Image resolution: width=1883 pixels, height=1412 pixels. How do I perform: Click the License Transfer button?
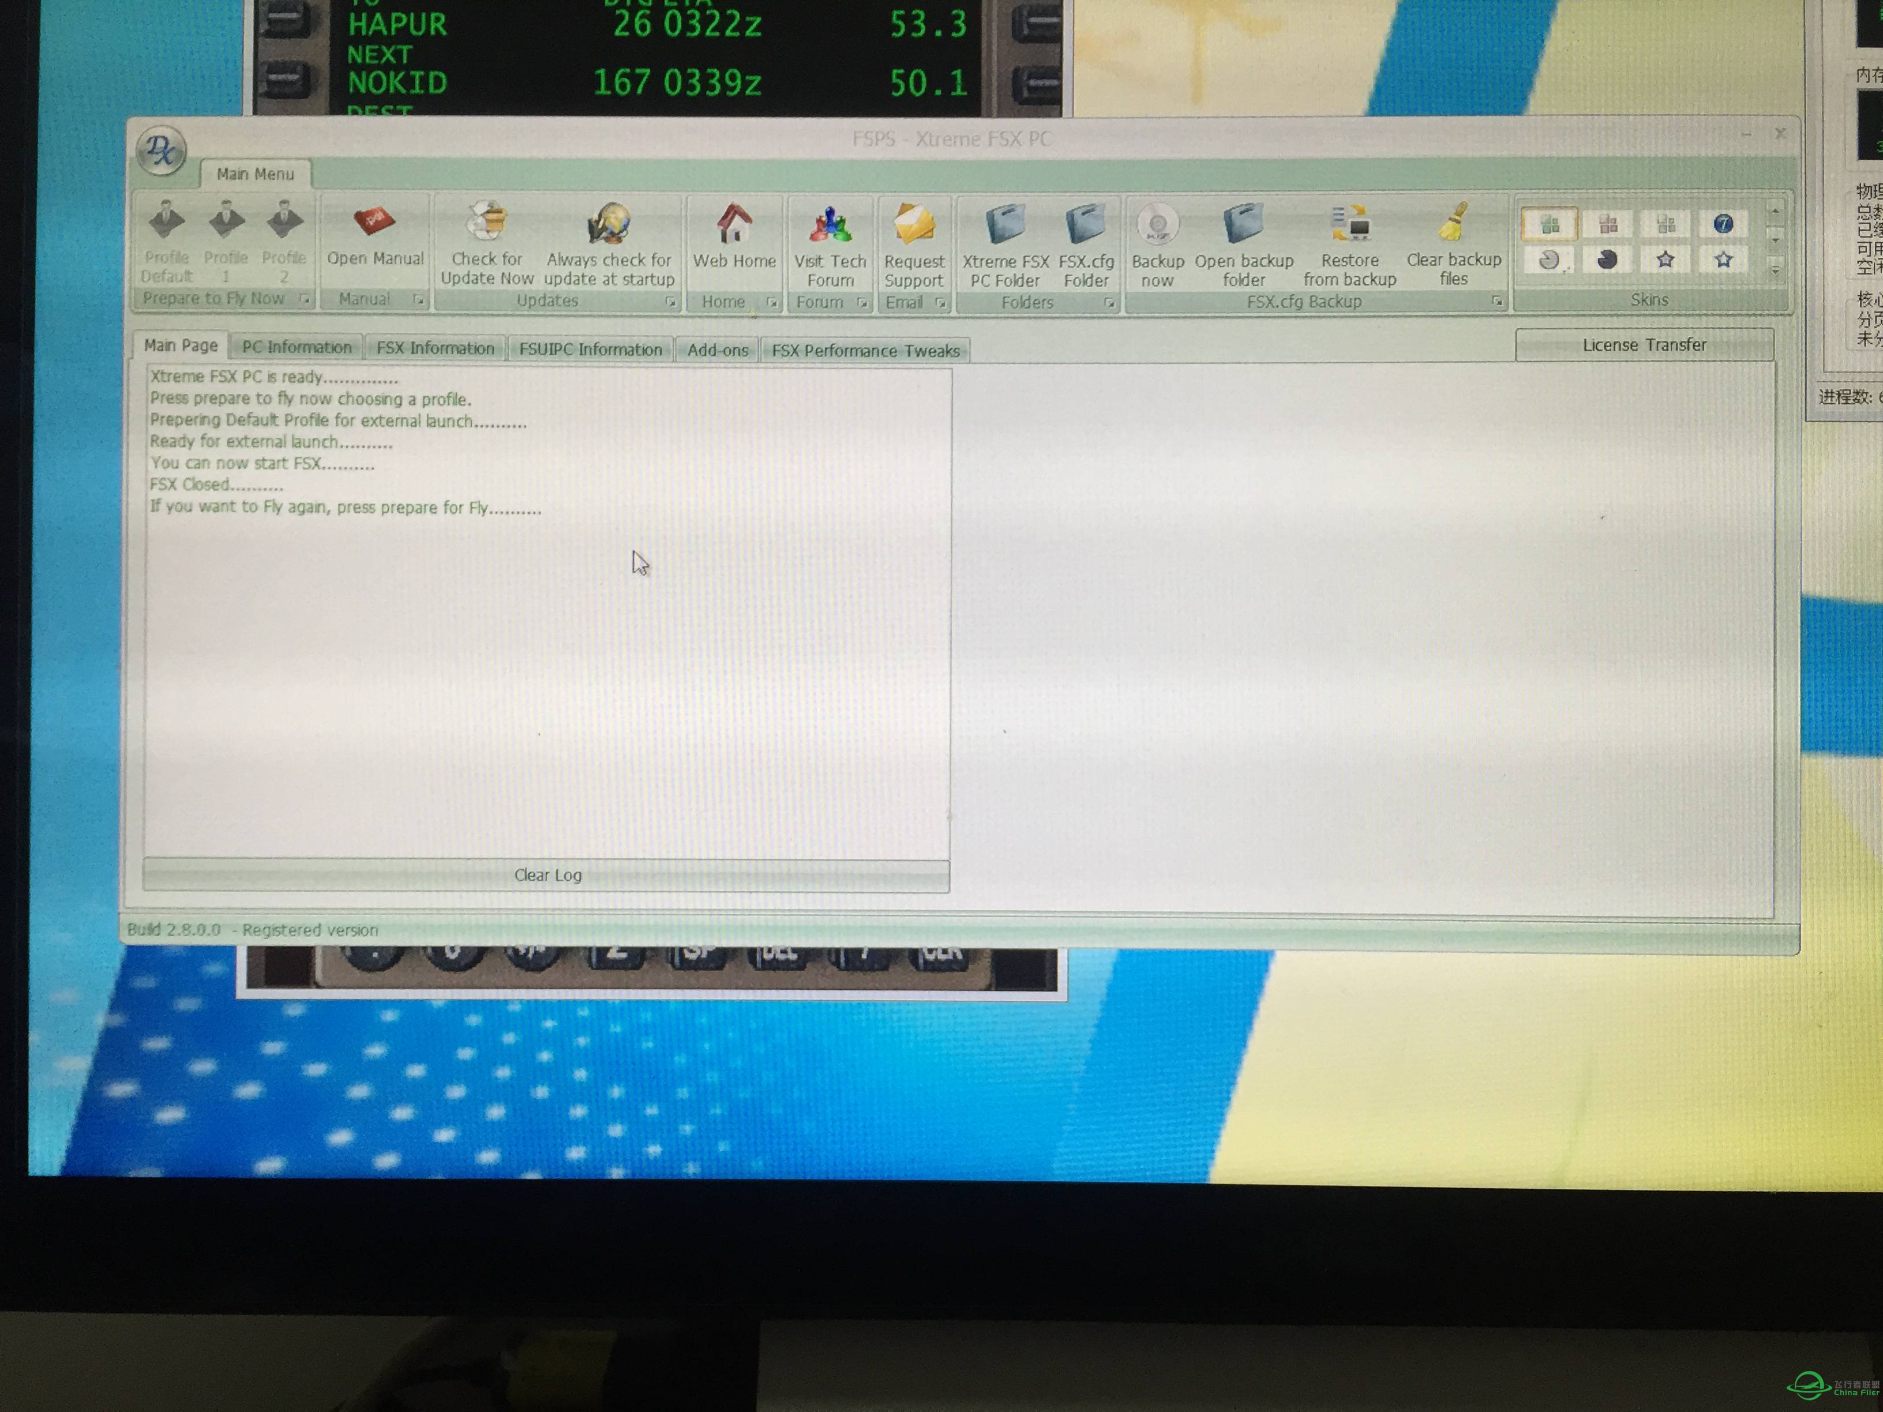click(1644, 345)
